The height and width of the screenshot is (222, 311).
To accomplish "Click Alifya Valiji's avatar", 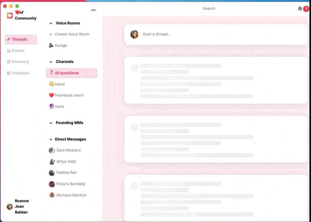I will coord(52,162).
